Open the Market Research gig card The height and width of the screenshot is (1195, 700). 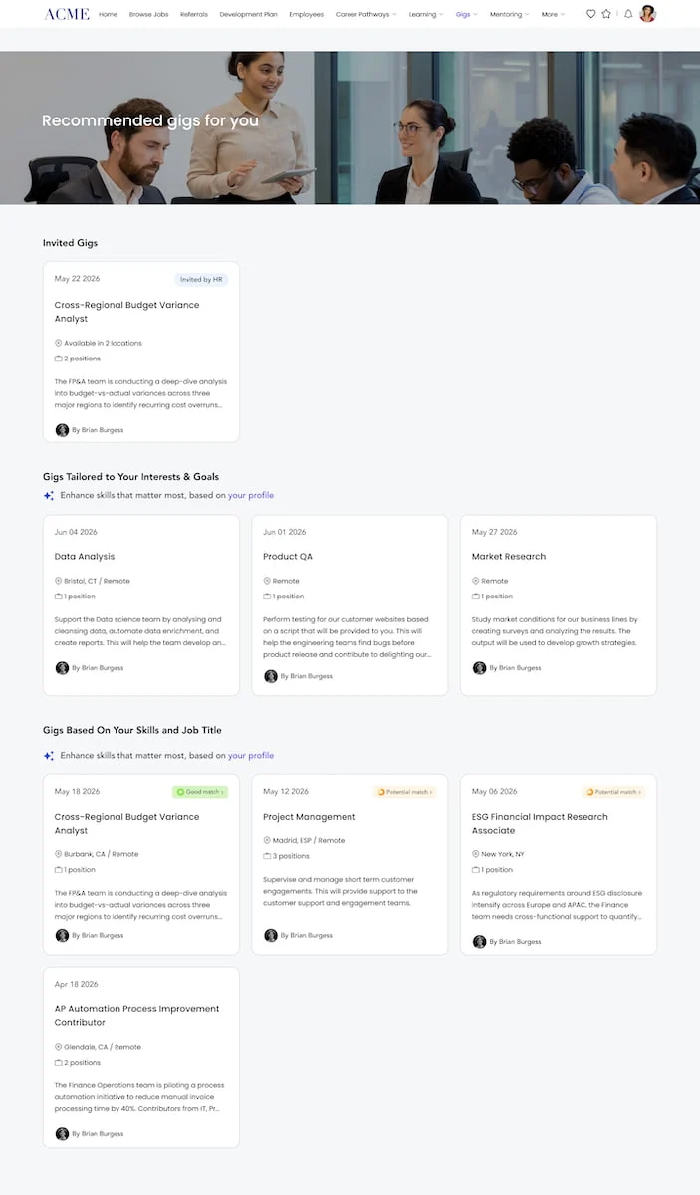click(559, 604)
